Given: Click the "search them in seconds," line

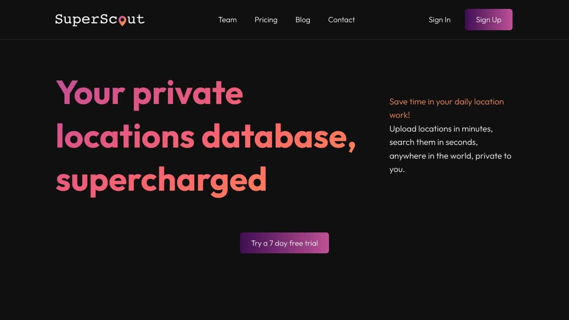Looking at the screenshot, I should (433, 142).
